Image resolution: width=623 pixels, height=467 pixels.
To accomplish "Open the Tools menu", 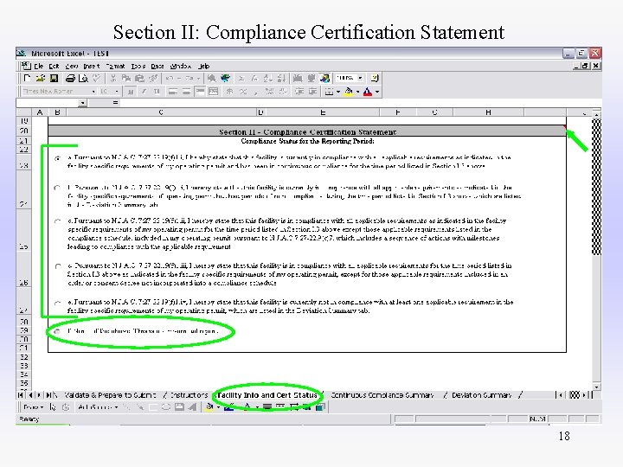I will (x=138, y=67).
